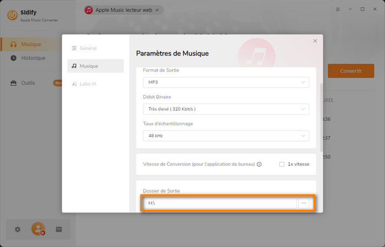Go to Historique in the sidebar
The image size is (385, 247).
click(33, 58)
